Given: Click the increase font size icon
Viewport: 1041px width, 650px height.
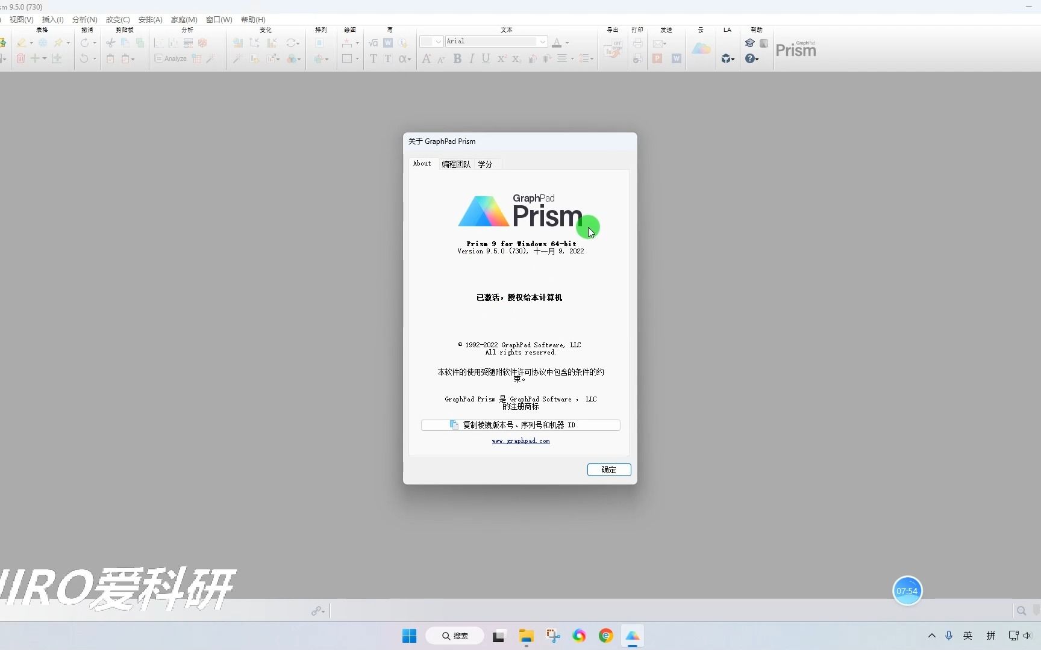Looking at the screenshot, I should click(427, 58).
